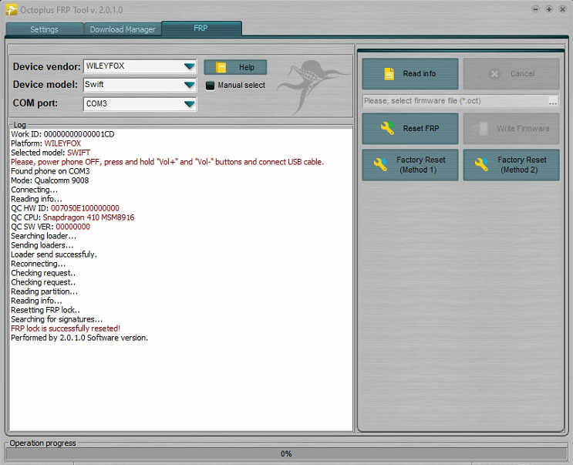Click the wrench icon on Reset FRP
573x465 pixels.
[387, 128]
